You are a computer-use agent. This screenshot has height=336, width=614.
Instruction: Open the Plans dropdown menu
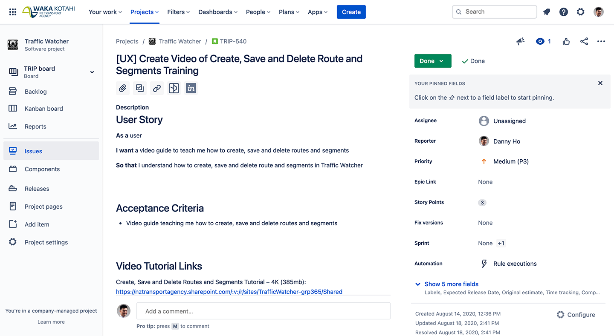289,12
